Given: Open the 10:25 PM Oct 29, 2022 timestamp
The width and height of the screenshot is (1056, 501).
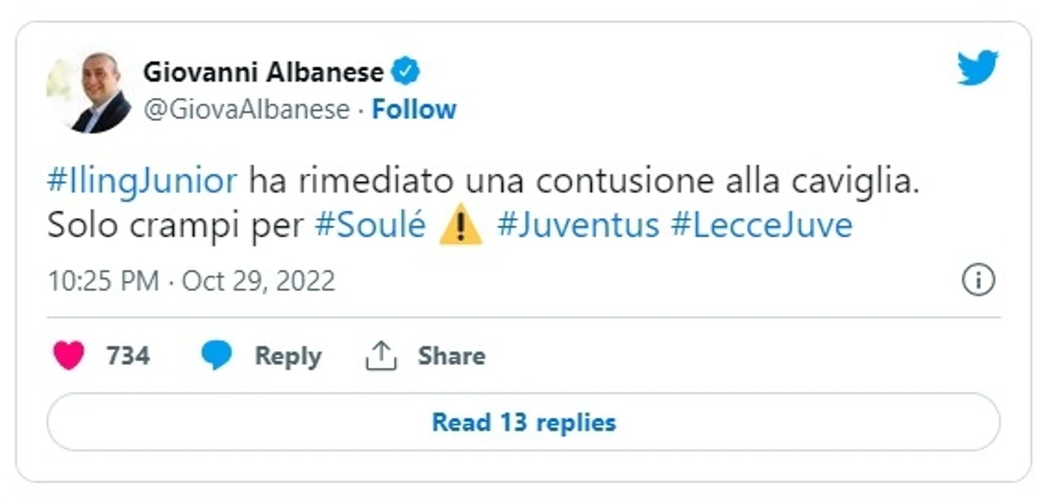Looking at the screenshot, I should 192,281.
